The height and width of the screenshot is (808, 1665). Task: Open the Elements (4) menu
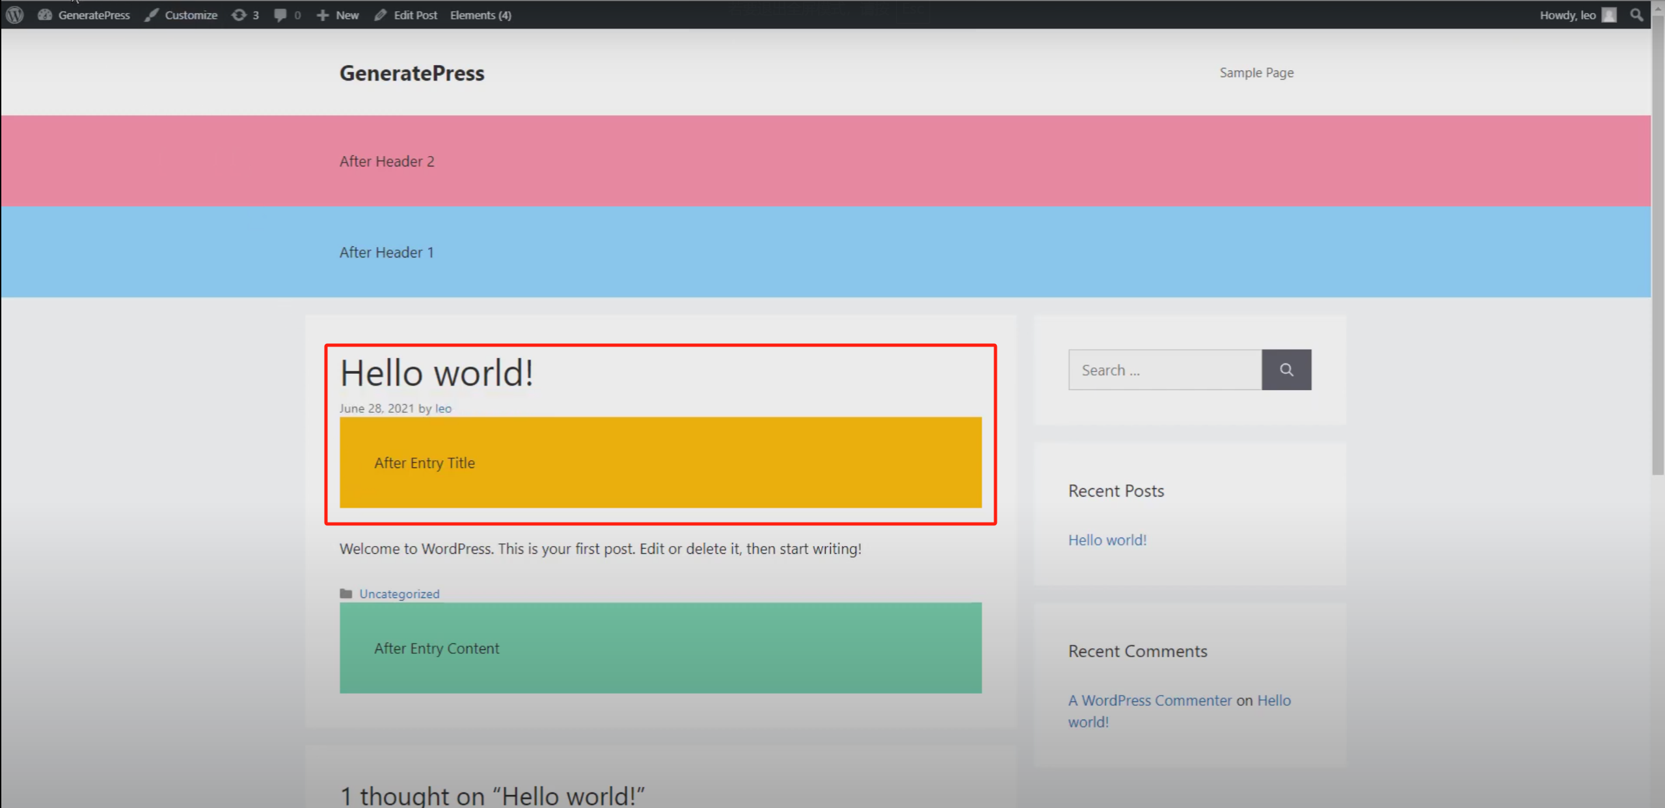pyautogui.click(x=480, y=14)
